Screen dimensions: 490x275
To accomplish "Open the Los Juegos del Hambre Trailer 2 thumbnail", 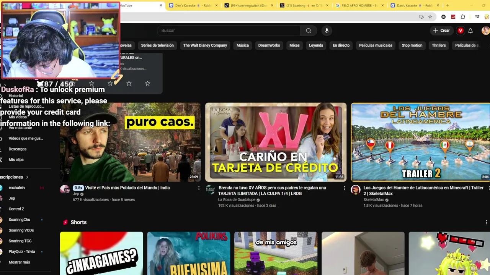I will pos(420,142).
